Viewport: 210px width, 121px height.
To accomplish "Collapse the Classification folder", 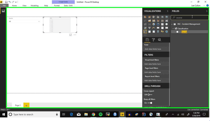I will click(x=173, y=28).
